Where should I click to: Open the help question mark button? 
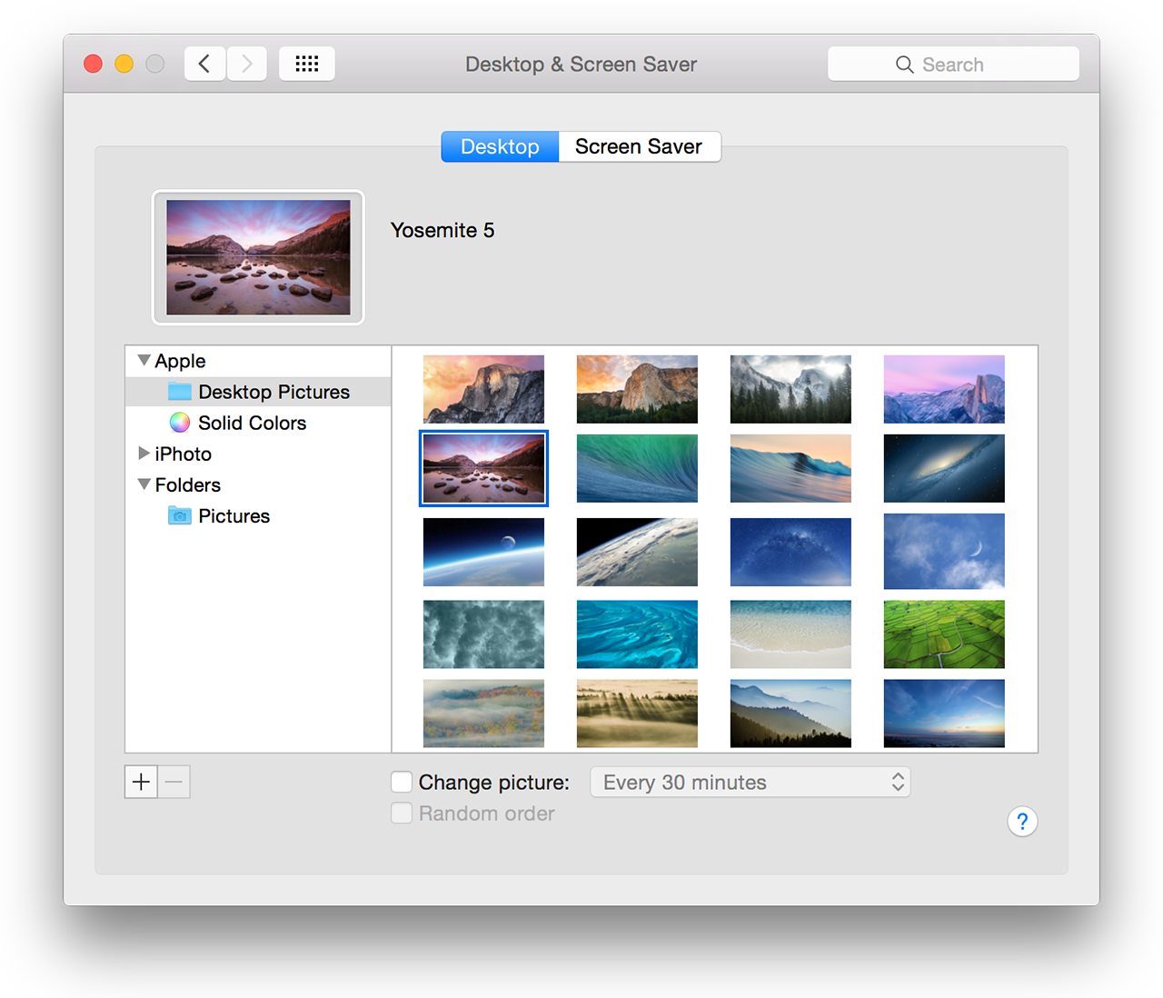[x=1022, y=822]
